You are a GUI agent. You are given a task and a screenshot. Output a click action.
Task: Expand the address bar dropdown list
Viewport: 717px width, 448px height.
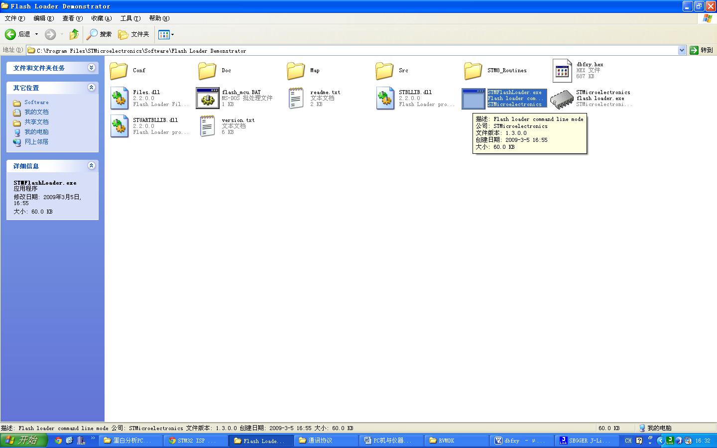click(x=682, y=50)
